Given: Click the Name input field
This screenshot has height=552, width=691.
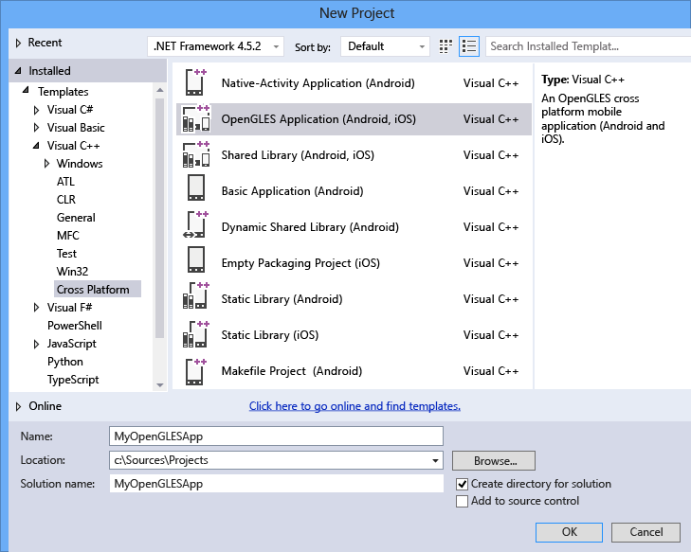Looking at the screenshot, I should [x=276, y=436].
